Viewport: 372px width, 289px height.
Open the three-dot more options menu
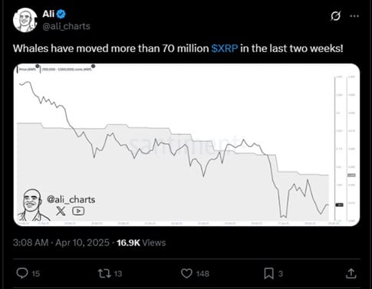pyautogui.click(x=354, y=16)
